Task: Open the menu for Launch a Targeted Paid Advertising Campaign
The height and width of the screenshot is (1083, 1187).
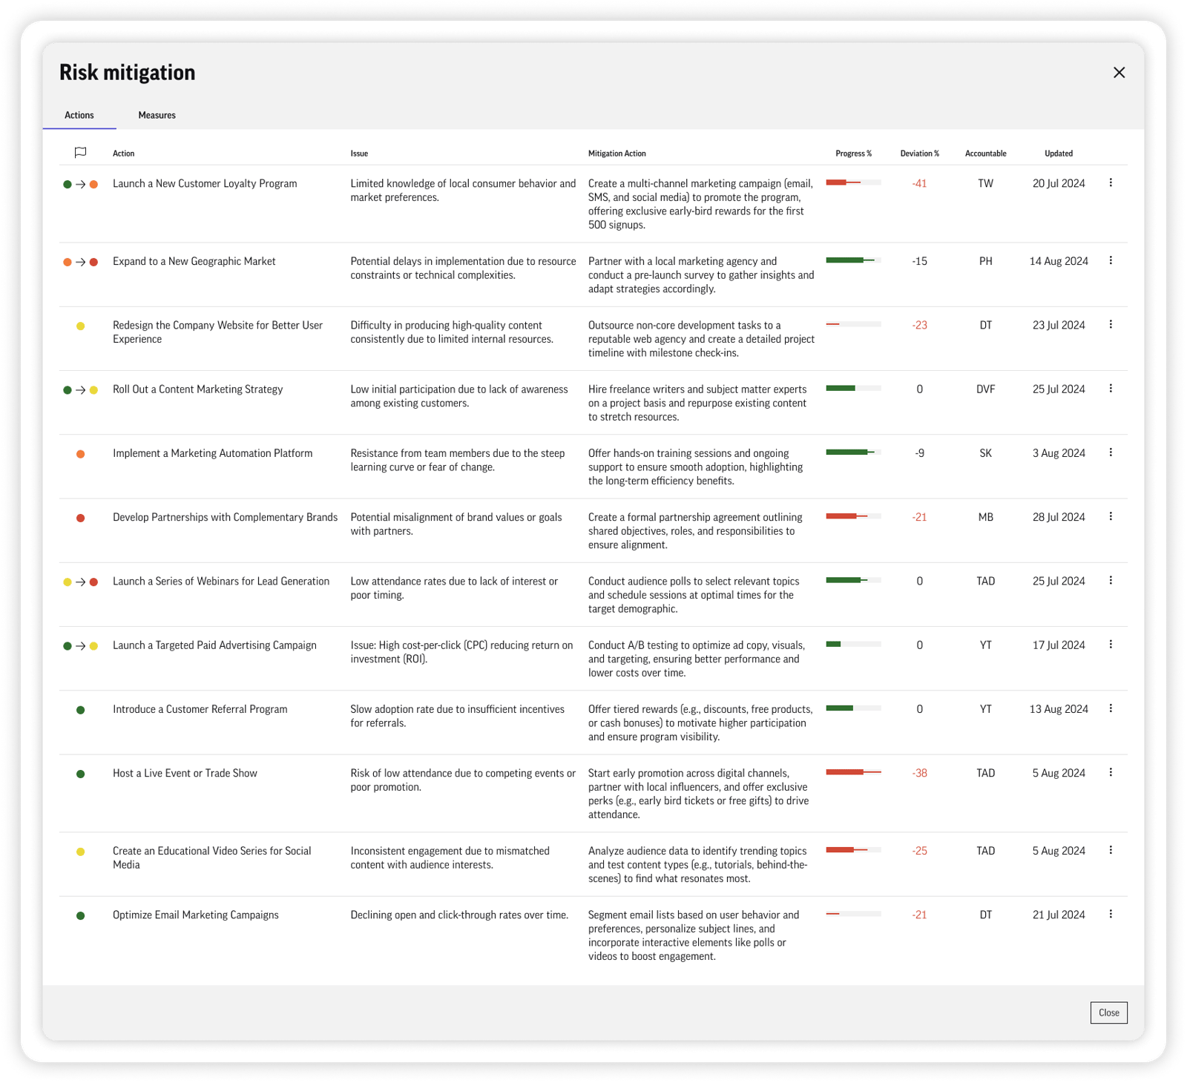Action: coord(1111,645)
